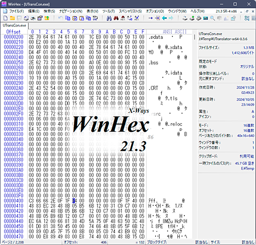The image size is (256, 245).
Task: Click the Clone Disk icon with green plus
Action: click(192, 18)
